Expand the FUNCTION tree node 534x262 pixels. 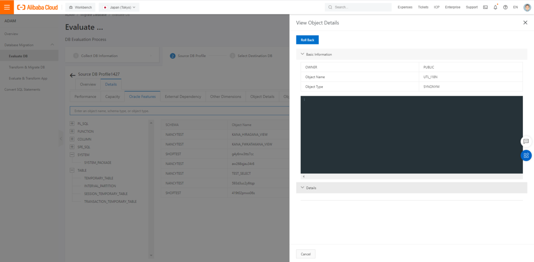coord(72,132)
